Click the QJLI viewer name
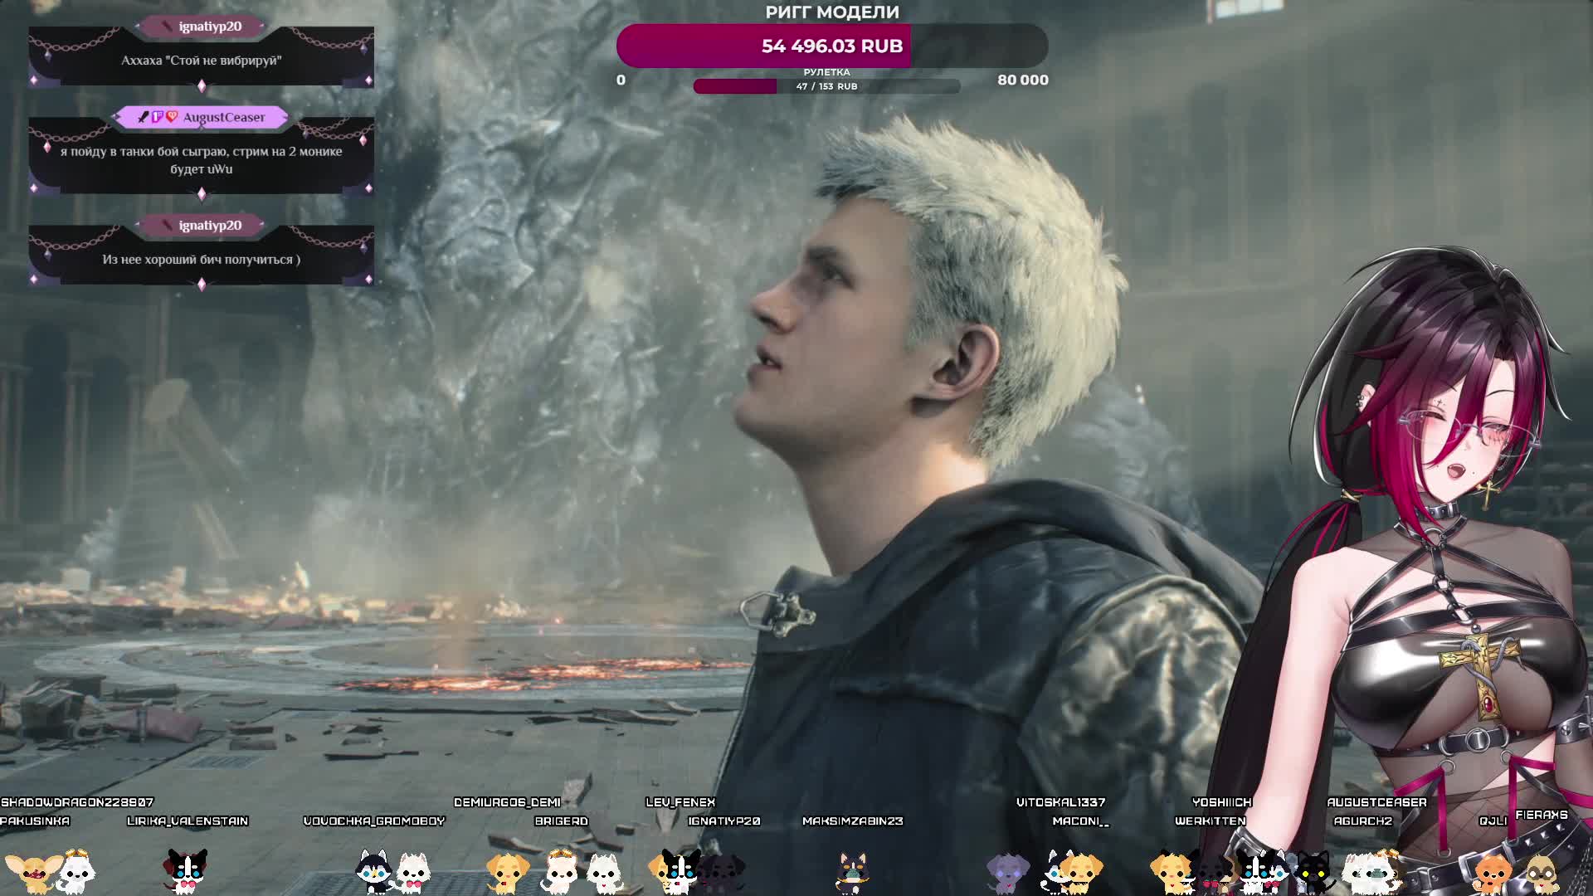1593x896 pixels. coord(1493,821)
